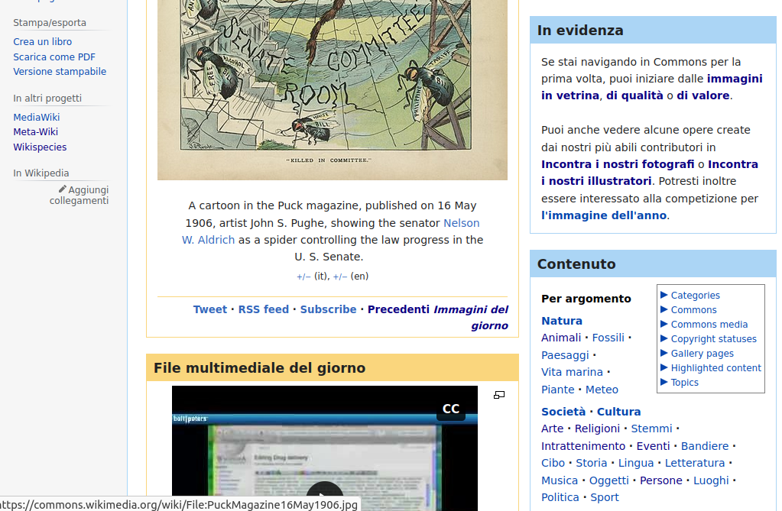Go to Meta-Wiki project
The image size is (782, 511).
pyautogui.click(x=35, y=131)
